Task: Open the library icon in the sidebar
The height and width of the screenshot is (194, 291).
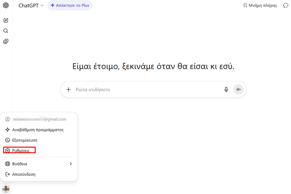Action: 6,41
